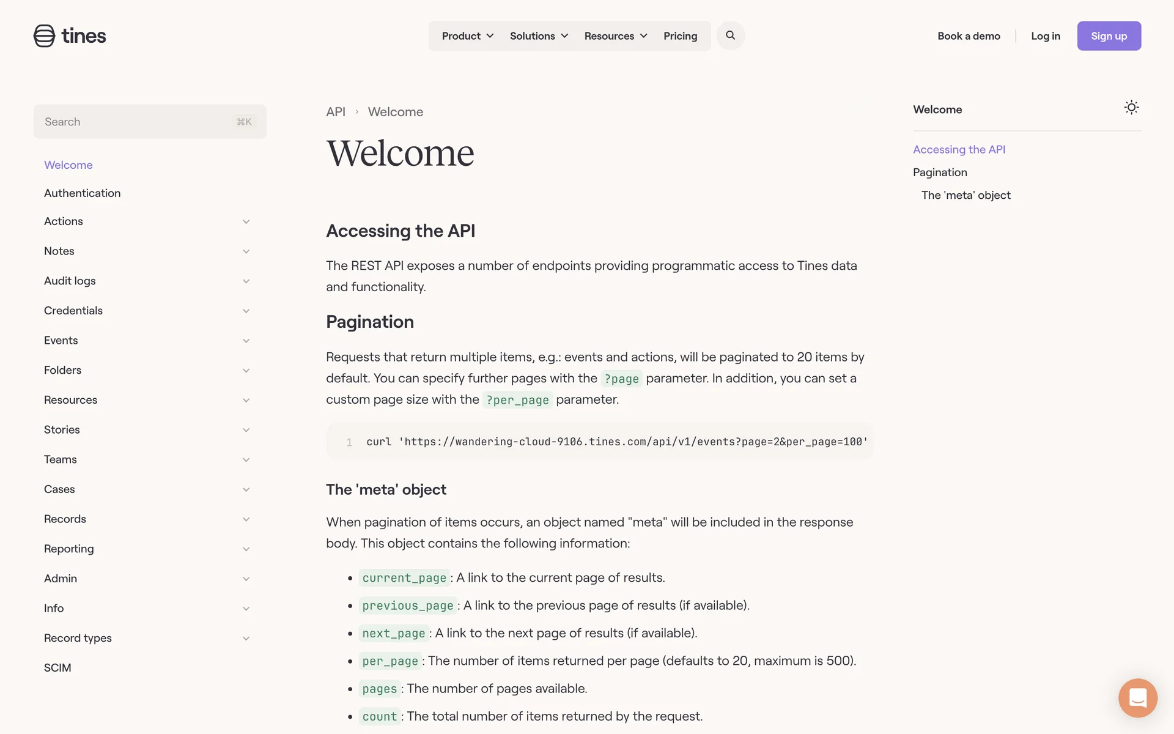The height and width of the screenshot is (734, 1174).
Task: Expand the Record types section chevron
Action: click(246, 638)
